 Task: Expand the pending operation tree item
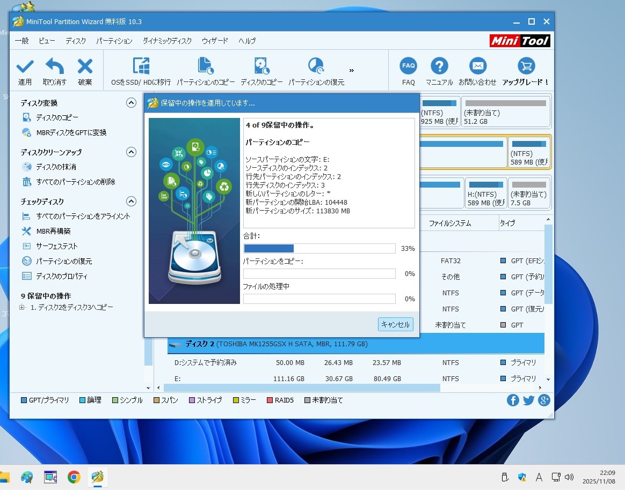coord(22,308)
